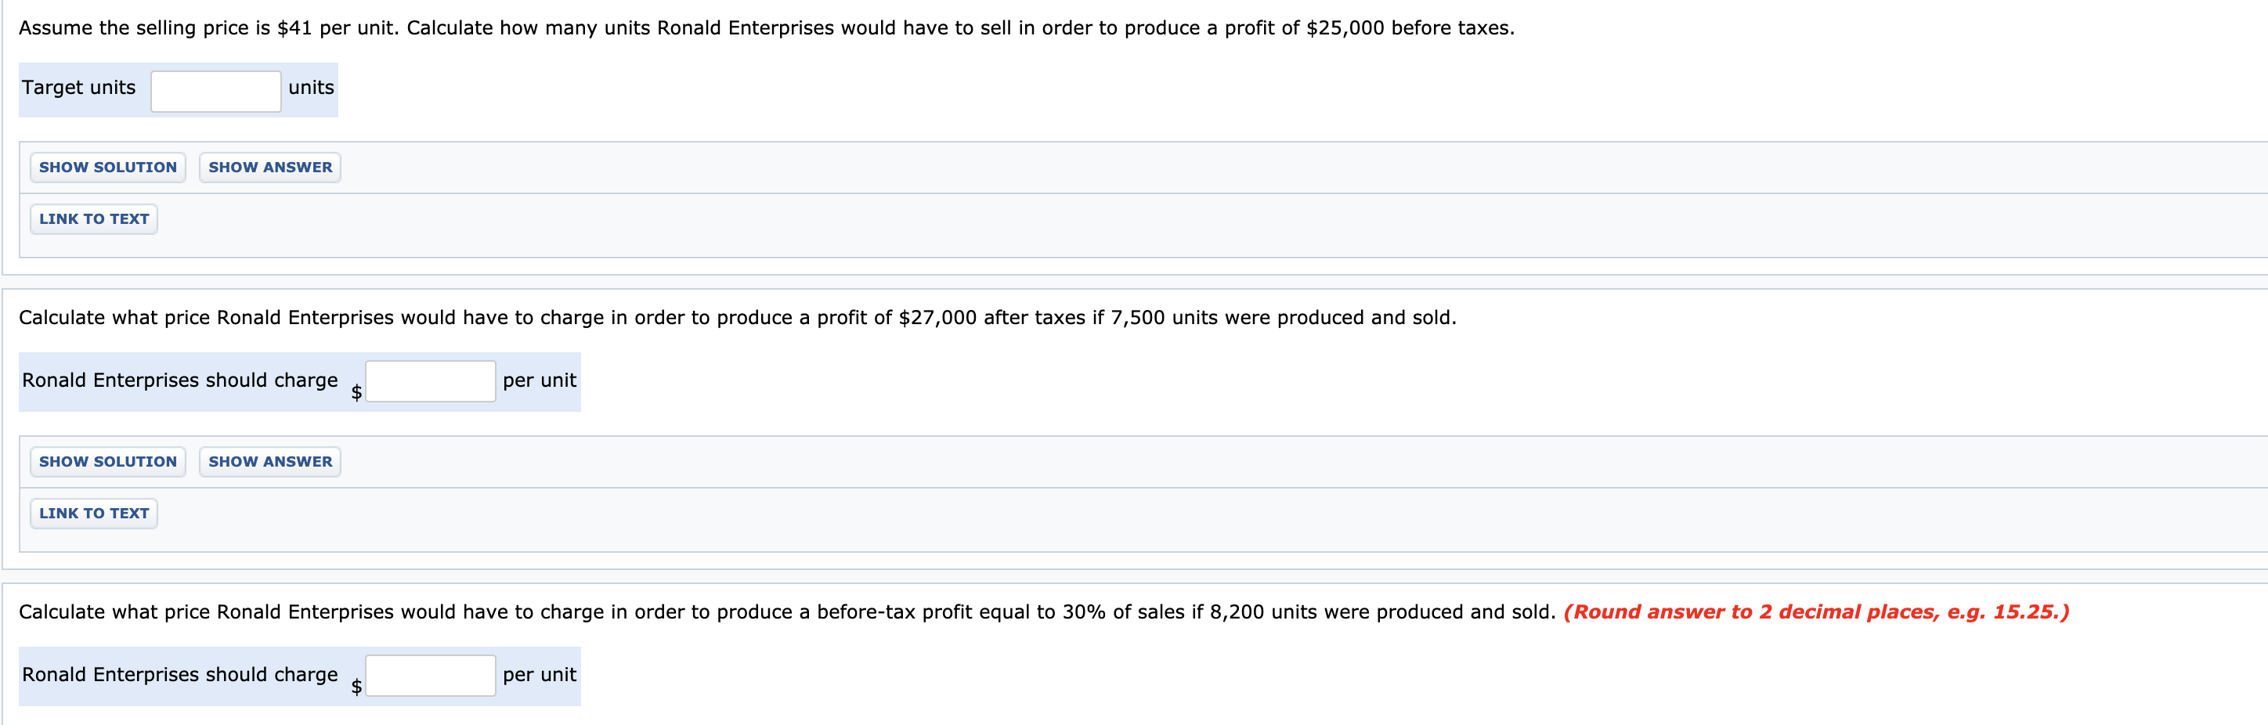Screen dimensions: 2268x725
Task: Click "Ronald Enterprises should charge" in after-tax question
Action: pyautogui.click(x=179, y=380)
